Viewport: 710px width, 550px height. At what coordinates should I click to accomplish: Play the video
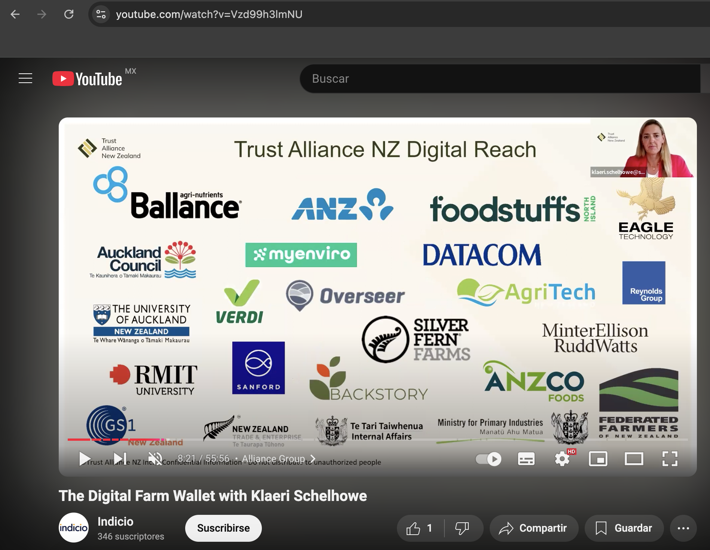(85, 459)
